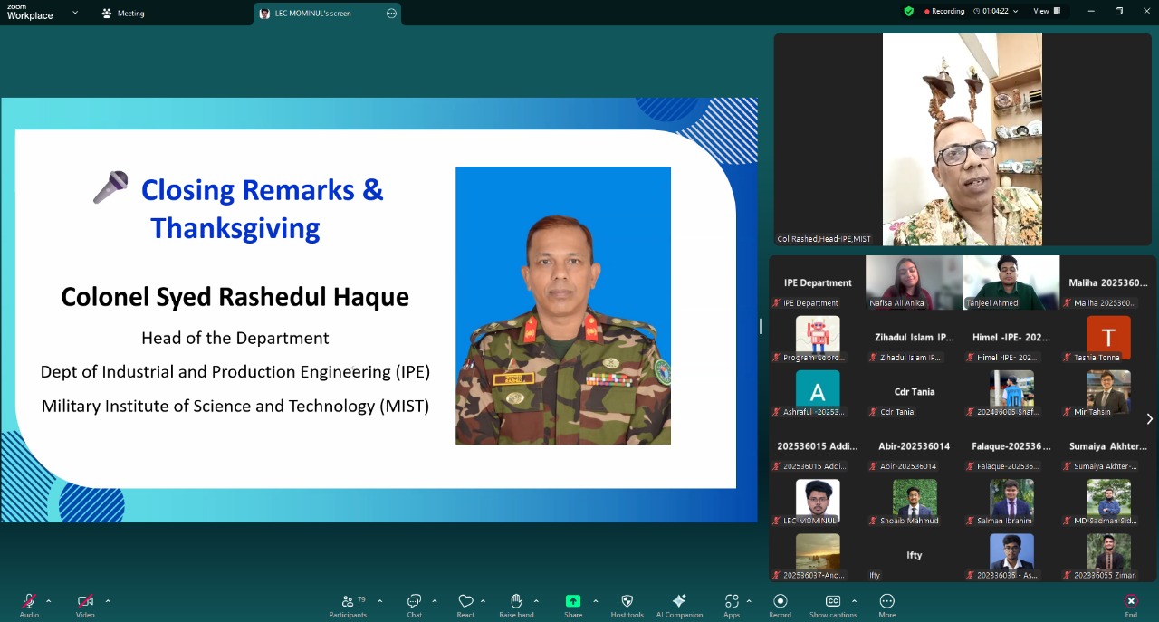Click the green Share screen icon

(573, 601)
